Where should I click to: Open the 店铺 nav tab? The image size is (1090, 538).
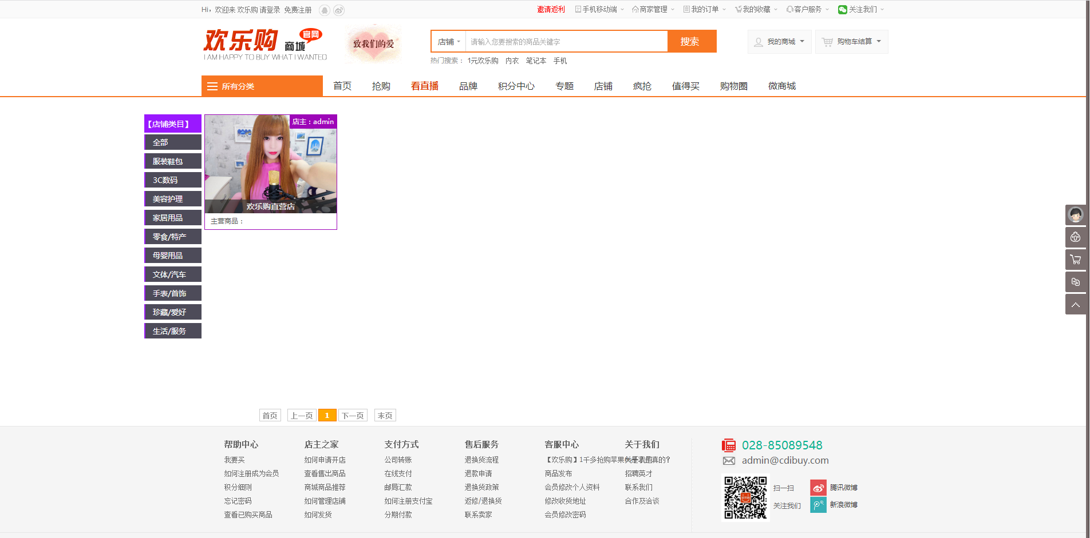(x=603, y=86)
